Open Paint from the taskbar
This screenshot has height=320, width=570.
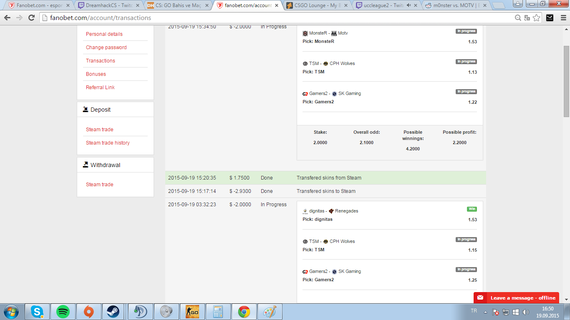click(x=270, y=311)
